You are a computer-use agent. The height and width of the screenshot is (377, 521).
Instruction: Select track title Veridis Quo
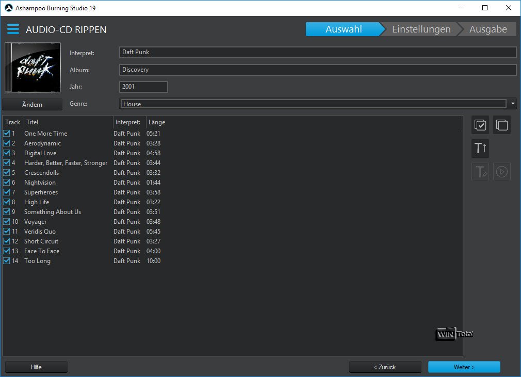[x=40, y=231]
